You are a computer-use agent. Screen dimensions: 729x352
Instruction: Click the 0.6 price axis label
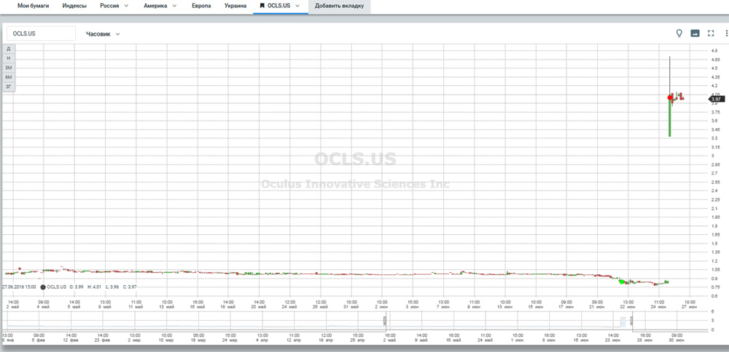pyautogui.click(x=714, y=295)
